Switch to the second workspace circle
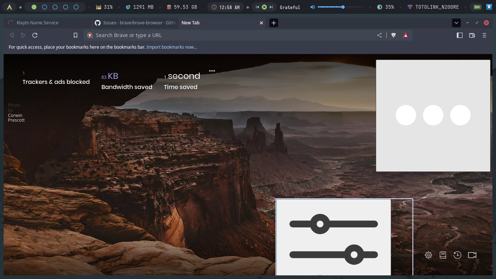Screen dimensions: 496x279 pos(45,7)
